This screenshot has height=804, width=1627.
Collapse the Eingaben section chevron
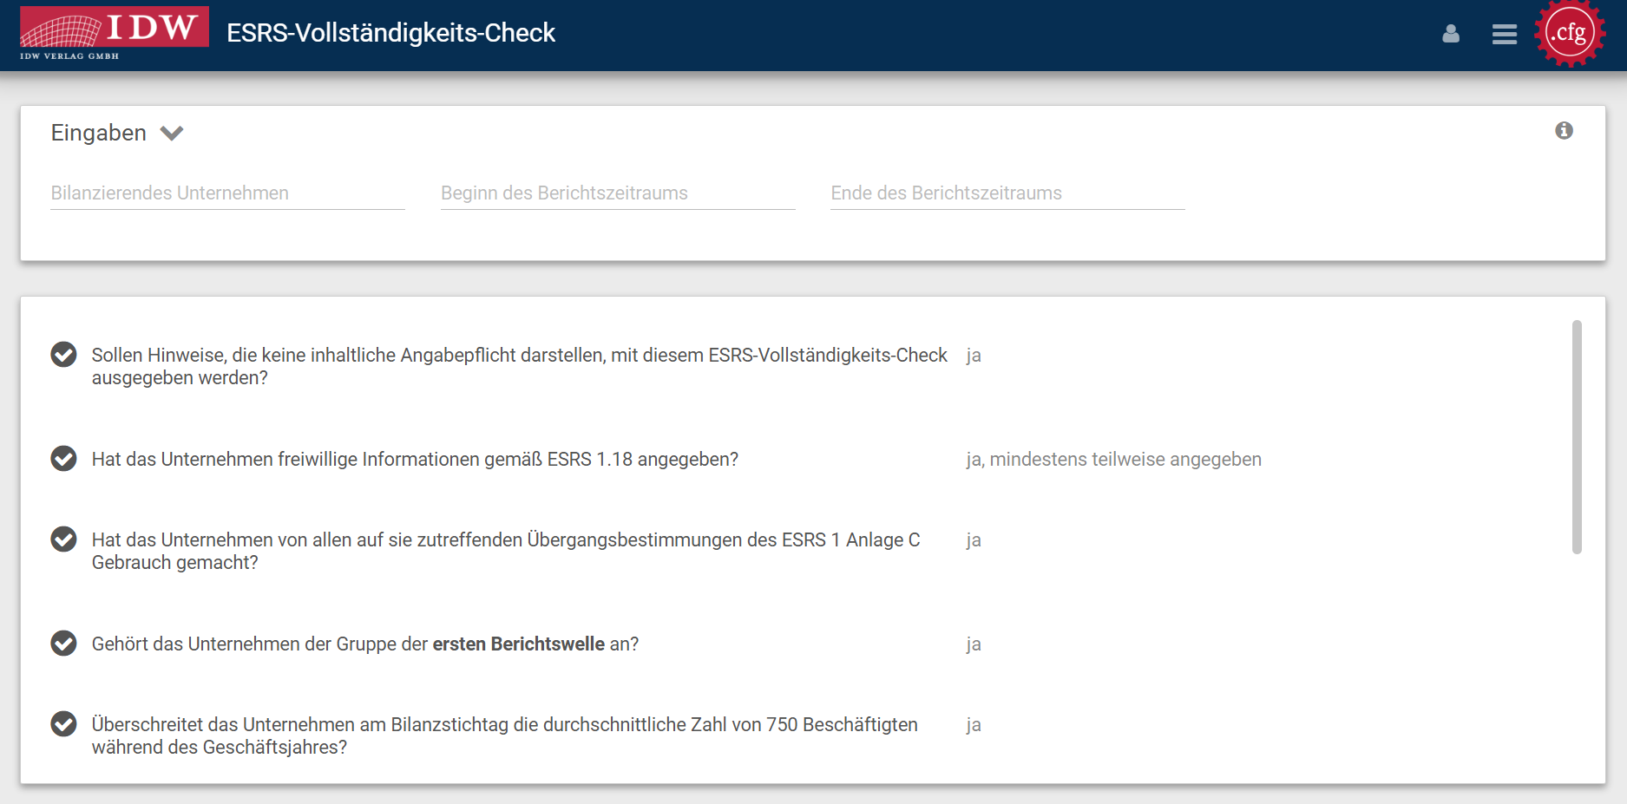pos(172,133)
